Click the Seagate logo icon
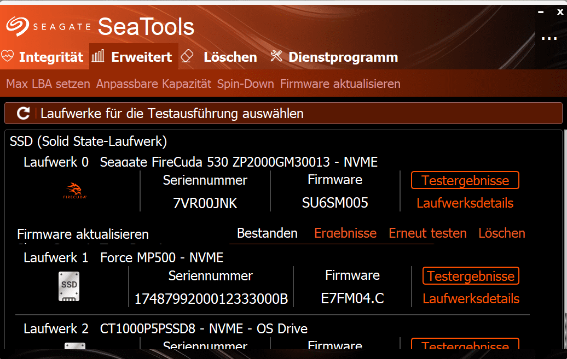567x359 pixels. [18, 26]
